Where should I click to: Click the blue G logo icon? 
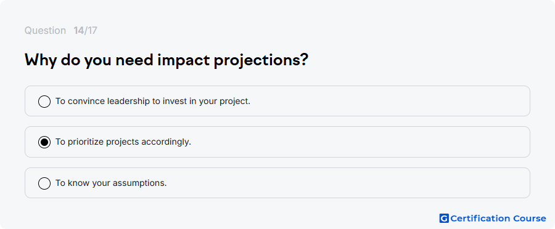pyautogui.click(x=444, y=219)
